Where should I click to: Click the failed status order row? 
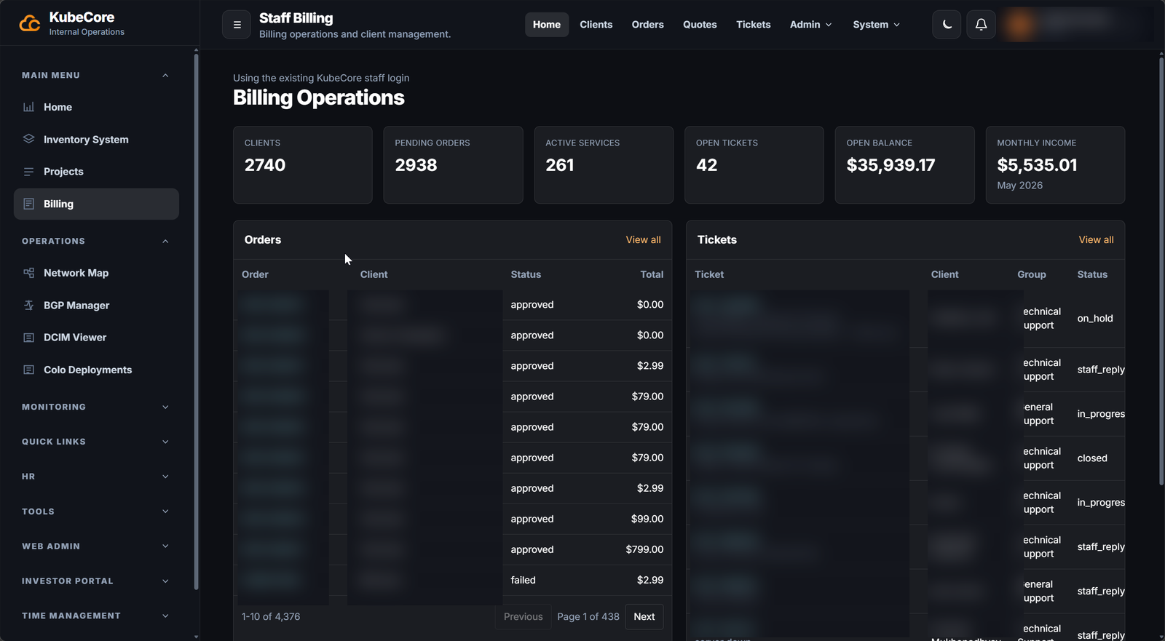452,580
